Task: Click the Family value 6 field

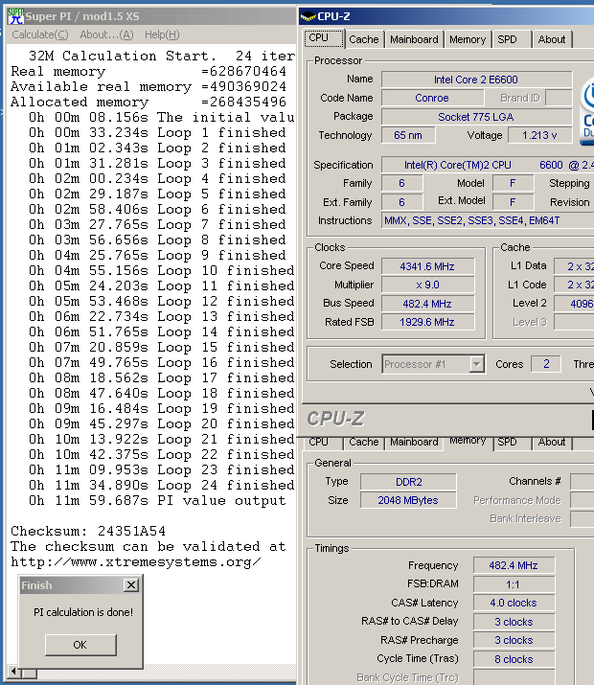Action: point(401,184)
